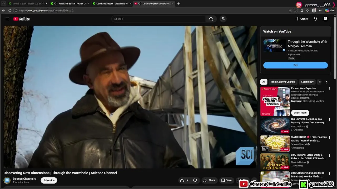Viewport: 337px width, 189px height.
Task: Reload the page with the refresh icon
Action: [10, 10]
